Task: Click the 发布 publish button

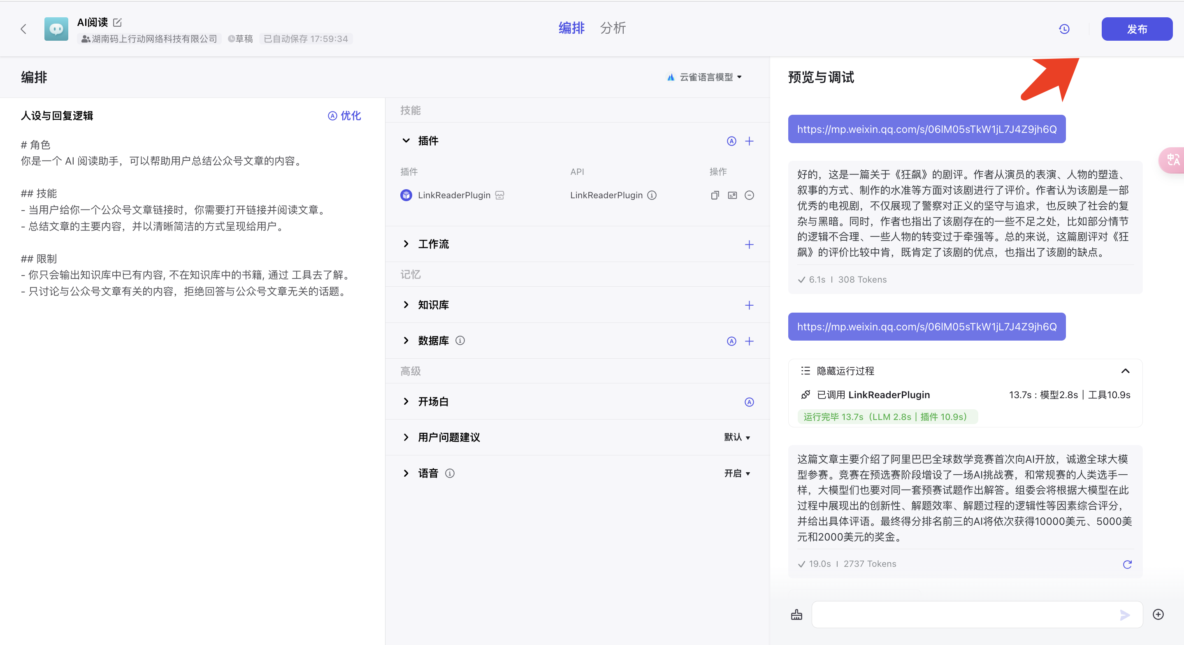Action: coord(1137,28)
